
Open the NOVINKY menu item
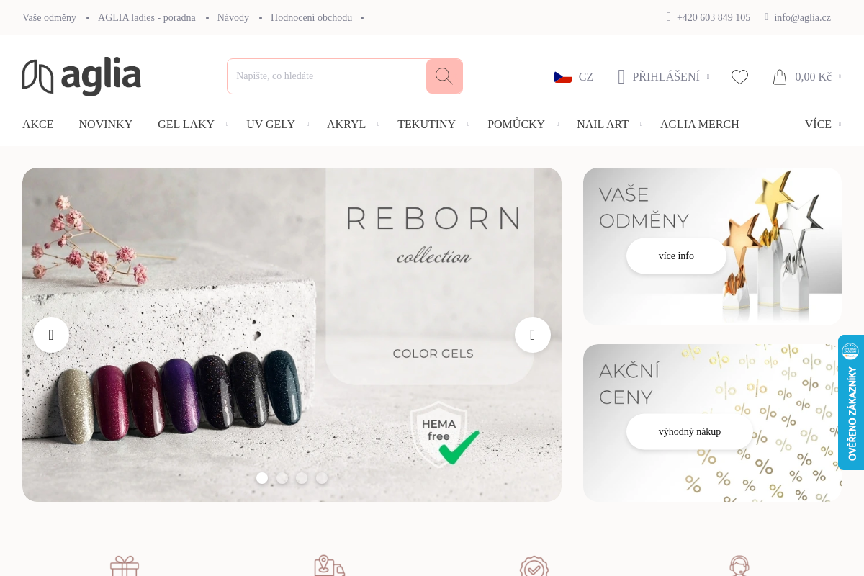106,125
